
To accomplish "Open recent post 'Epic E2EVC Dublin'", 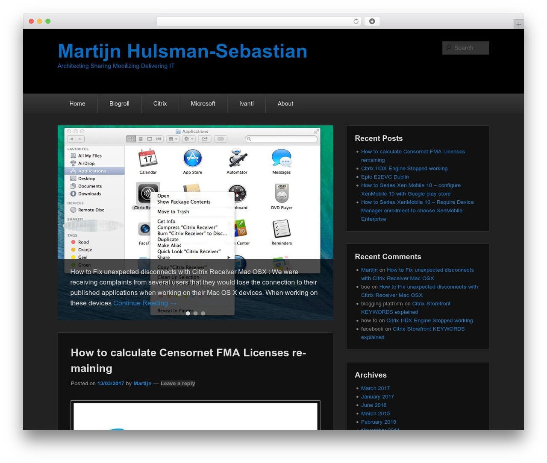I will [385, 177].
